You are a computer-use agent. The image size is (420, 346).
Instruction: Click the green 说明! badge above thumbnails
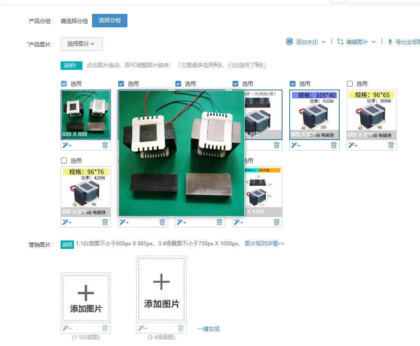[71, 65]
